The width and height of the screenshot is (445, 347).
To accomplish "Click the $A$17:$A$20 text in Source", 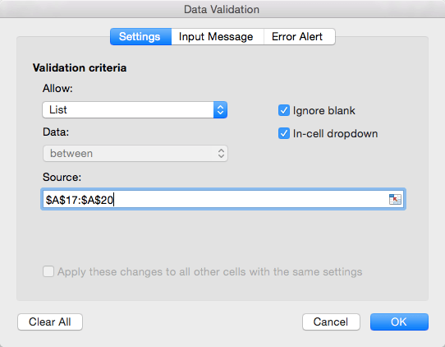I will tap(80, 200).
